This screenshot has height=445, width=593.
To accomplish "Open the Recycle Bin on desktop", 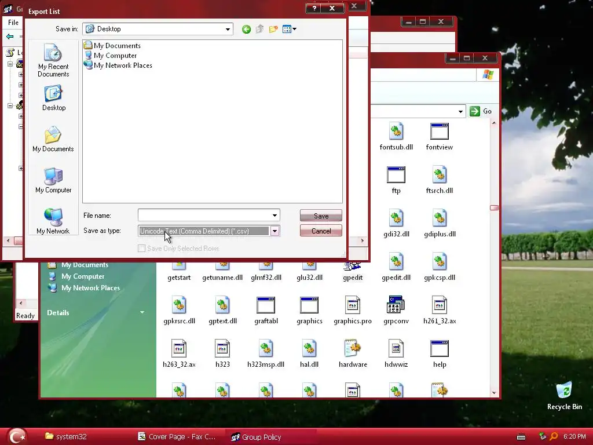I will point(564,396).
